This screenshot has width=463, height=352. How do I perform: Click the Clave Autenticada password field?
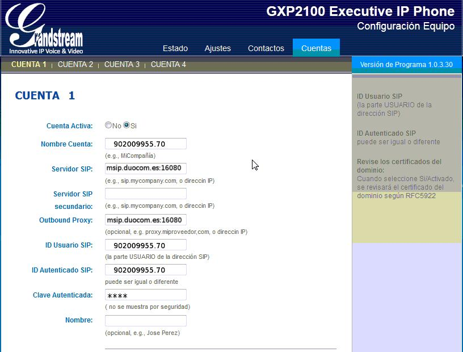click(145, 295)
